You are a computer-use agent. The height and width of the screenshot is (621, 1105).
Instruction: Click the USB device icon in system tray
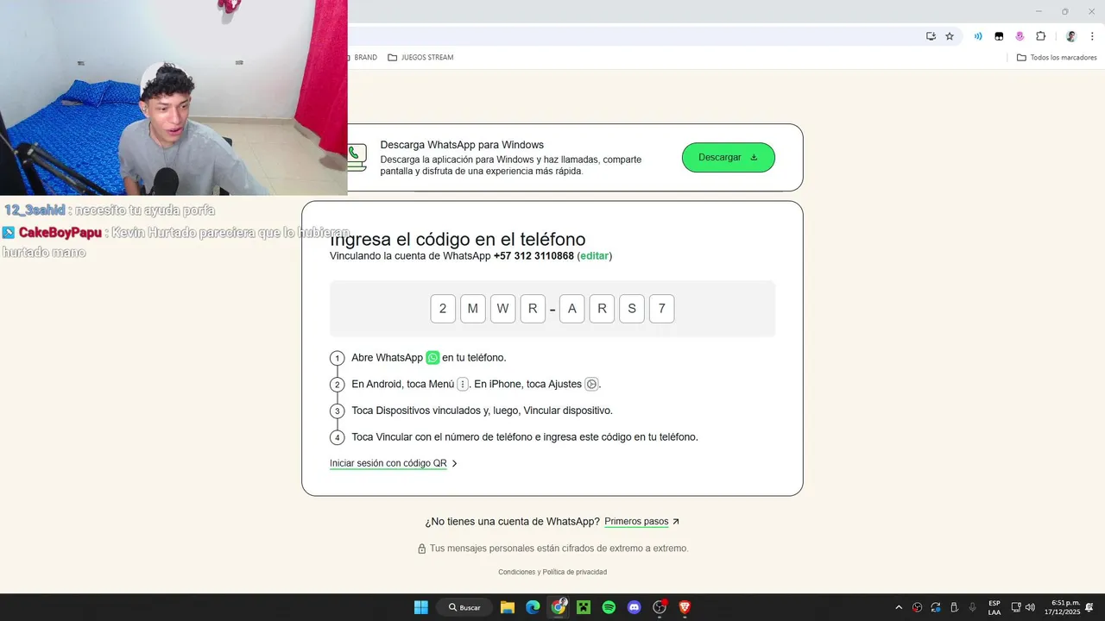click(x=954, y=607)
